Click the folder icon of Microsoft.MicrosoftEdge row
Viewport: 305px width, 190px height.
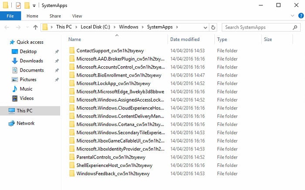[x=72, y=92]
